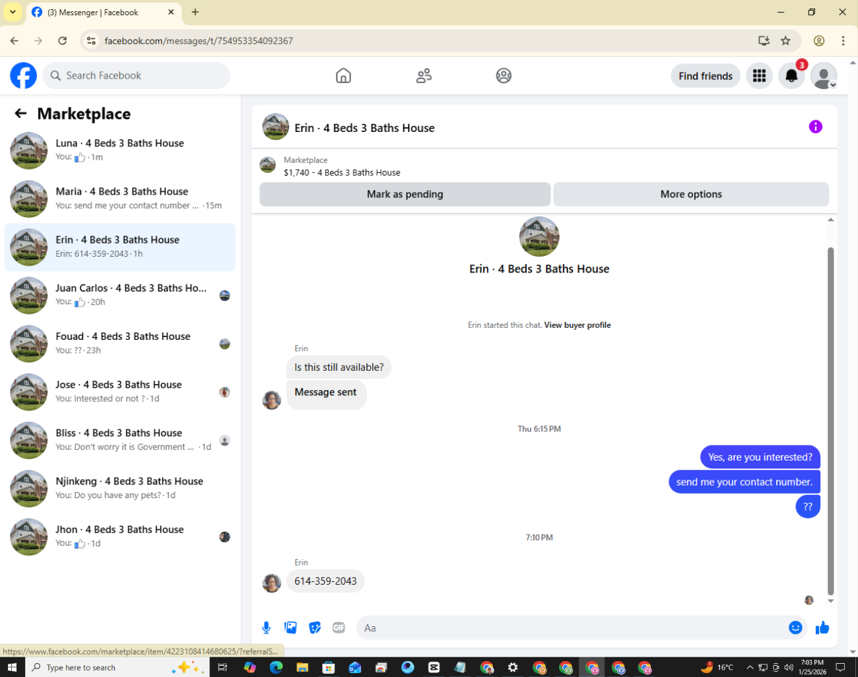The height and width of the screenshot is (677, 858).
Task: Click Erin's phone number message 614-359-2043
Action: [x=325, y=581]
